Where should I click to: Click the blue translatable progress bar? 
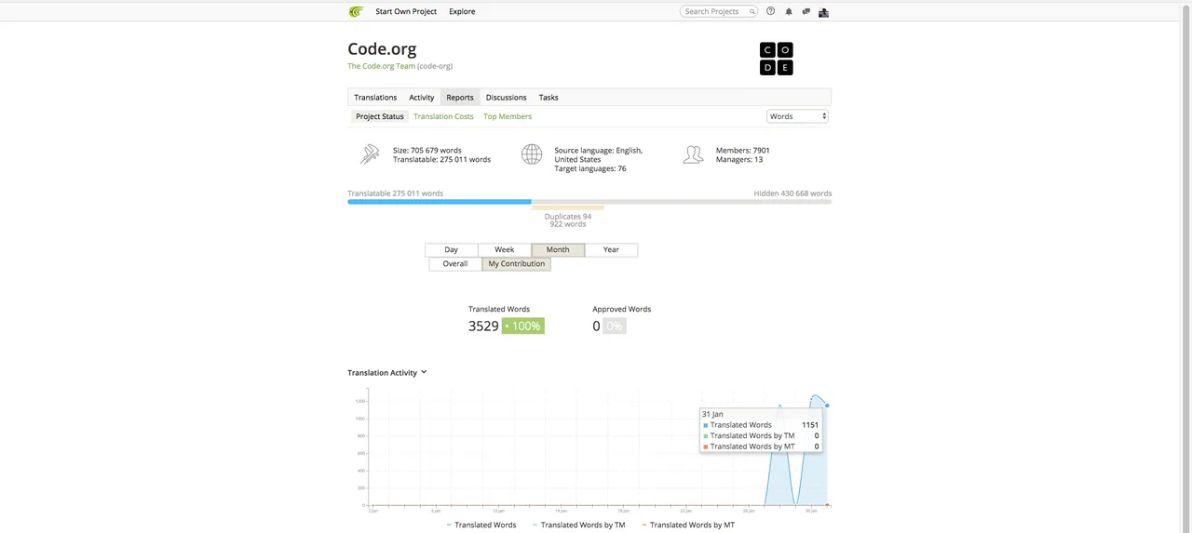coord(440,202)
